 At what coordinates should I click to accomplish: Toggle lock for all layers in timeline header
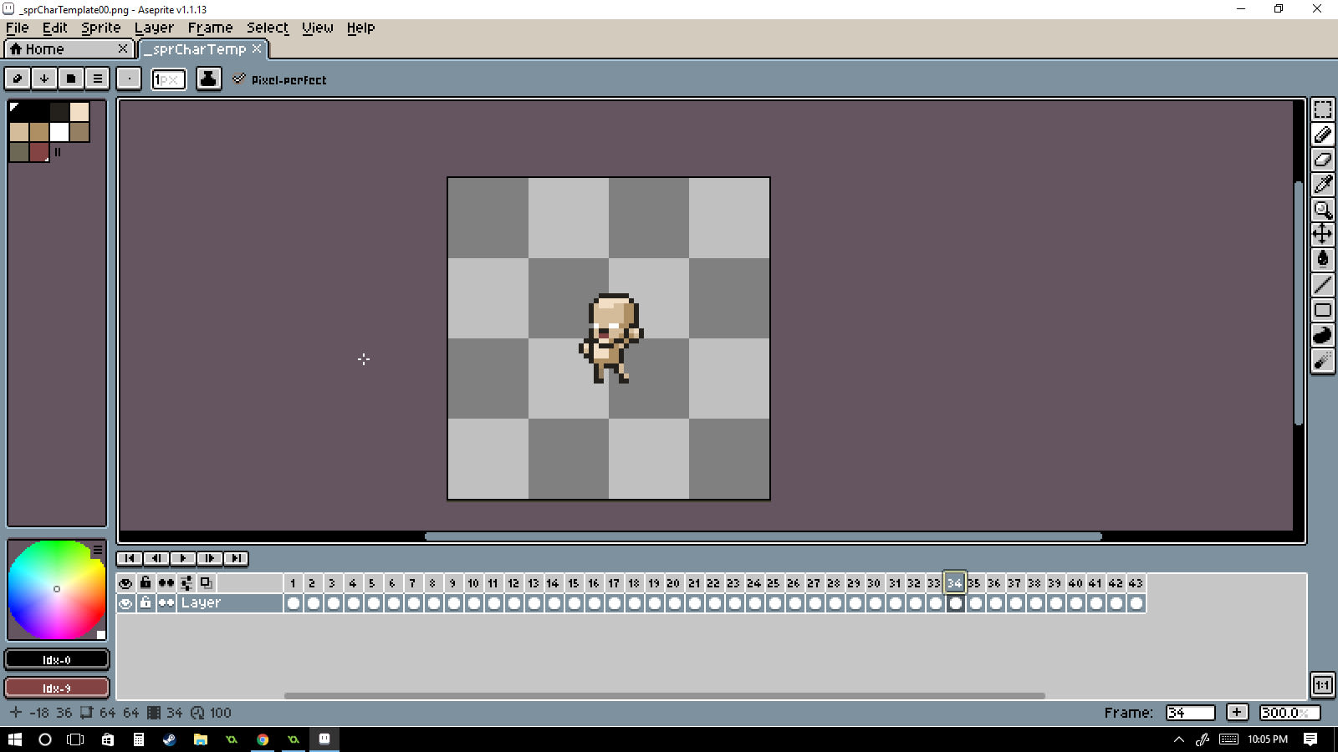click(x=146, y=583)
